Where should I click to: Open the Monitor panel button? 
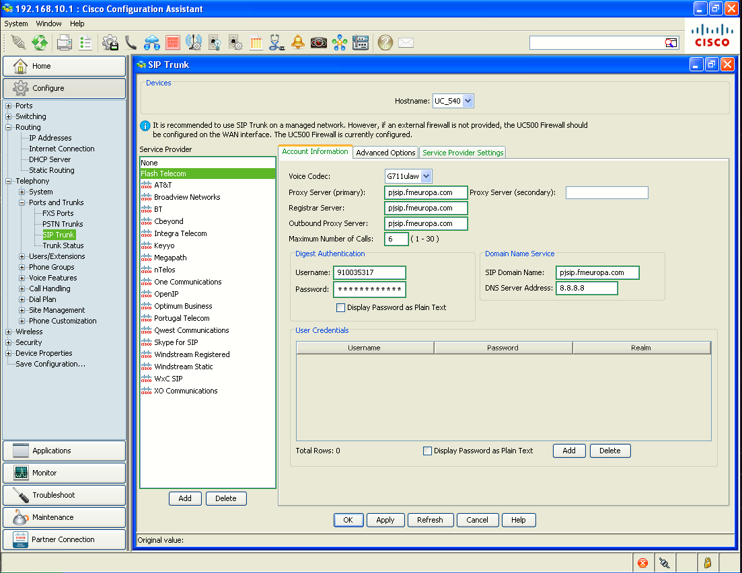[x=65, y=473]
